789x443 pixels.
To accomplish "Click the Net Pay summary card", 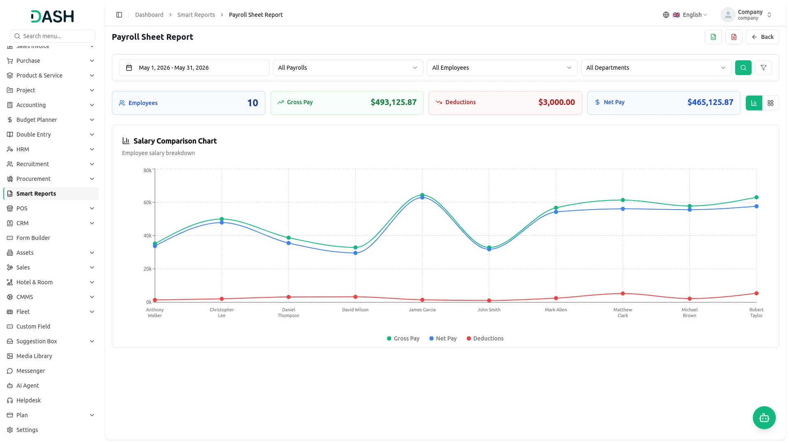I will pos(664,103).
